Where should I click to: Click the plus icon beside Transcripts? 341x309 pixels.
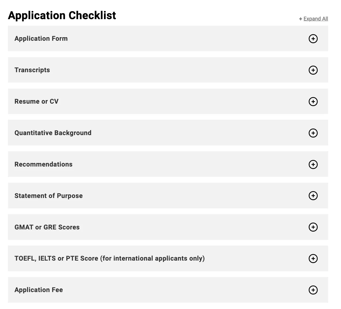pyautogui.click(x=313, y=70)
